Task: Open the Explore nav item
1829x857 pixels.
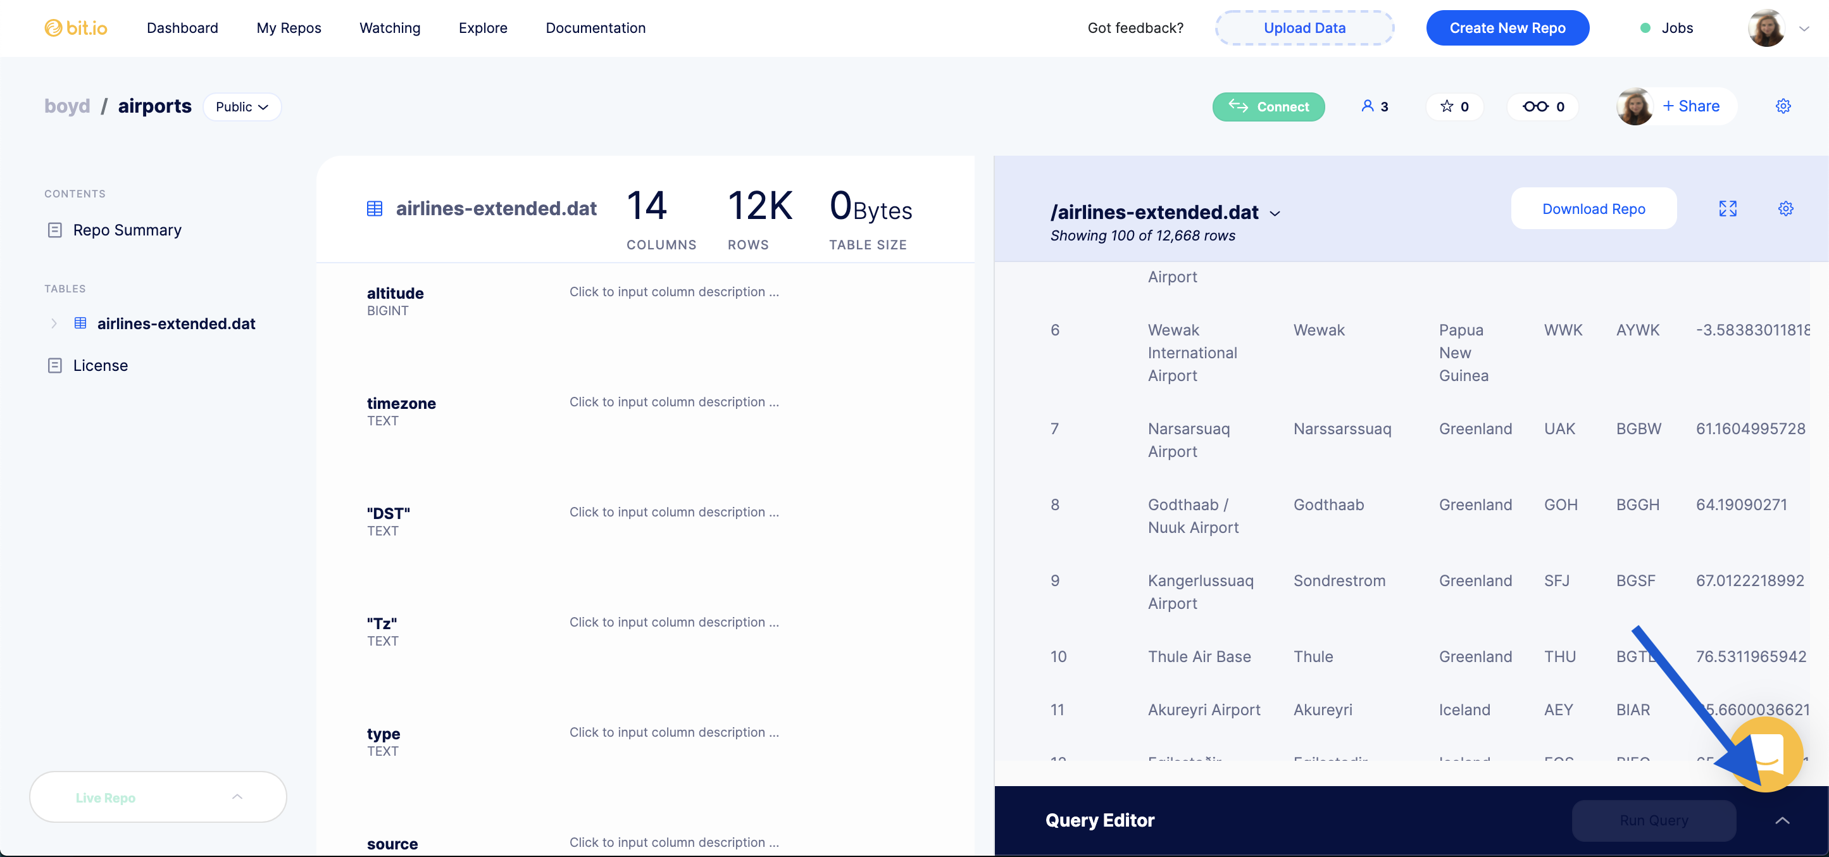Action: pos(483,28)
